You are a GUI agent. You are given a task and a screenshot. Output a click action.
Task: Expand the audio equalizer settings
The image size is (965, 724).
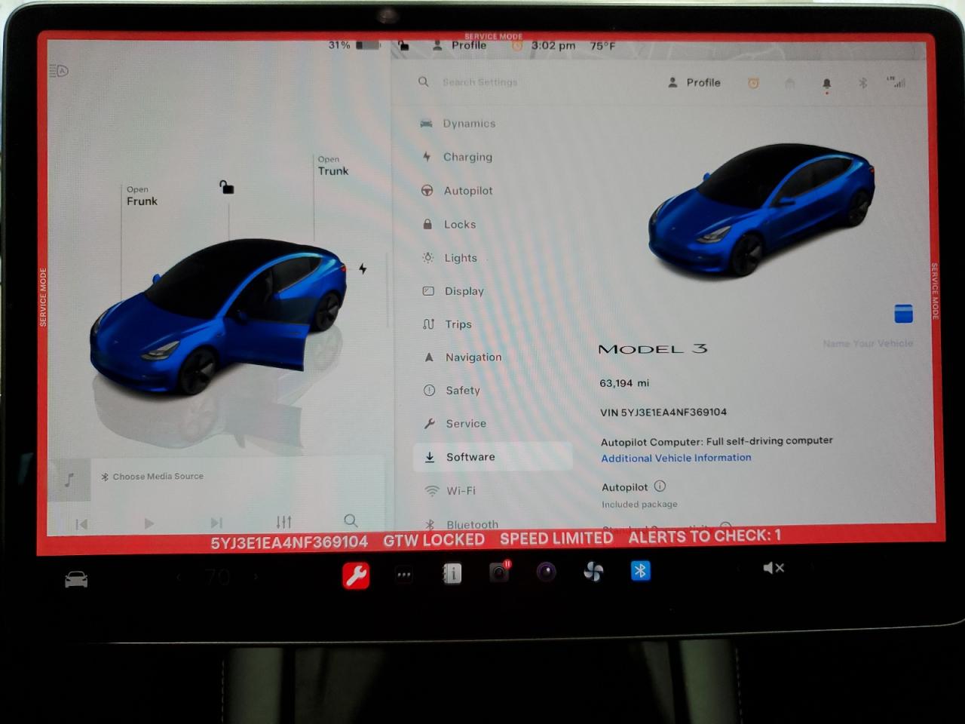click(x=283, y=521)
